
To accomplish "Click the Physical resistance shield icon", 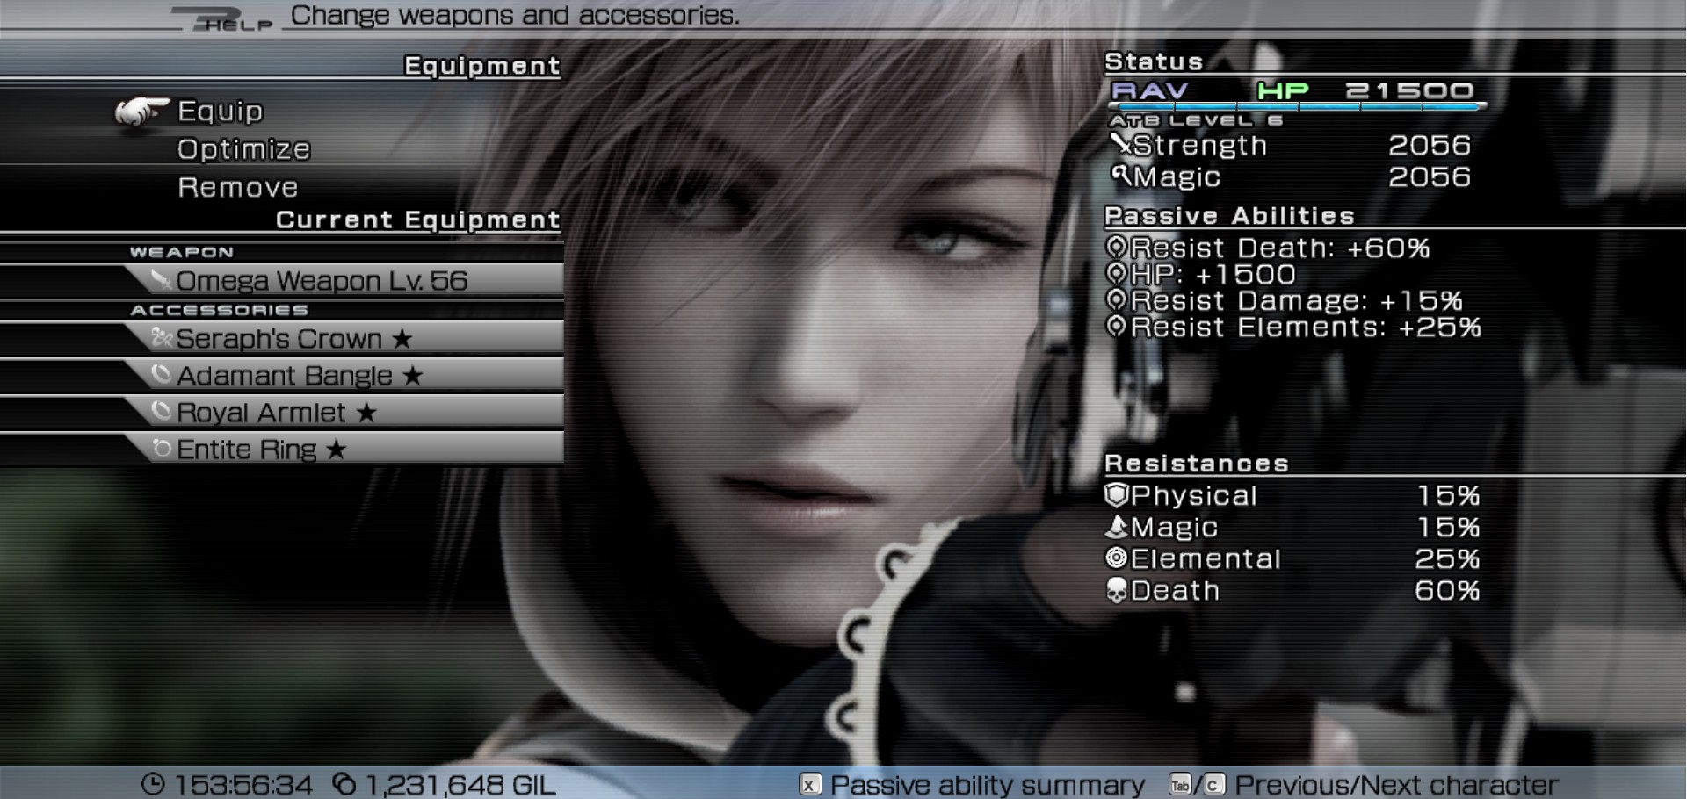I will point(1116,494).
